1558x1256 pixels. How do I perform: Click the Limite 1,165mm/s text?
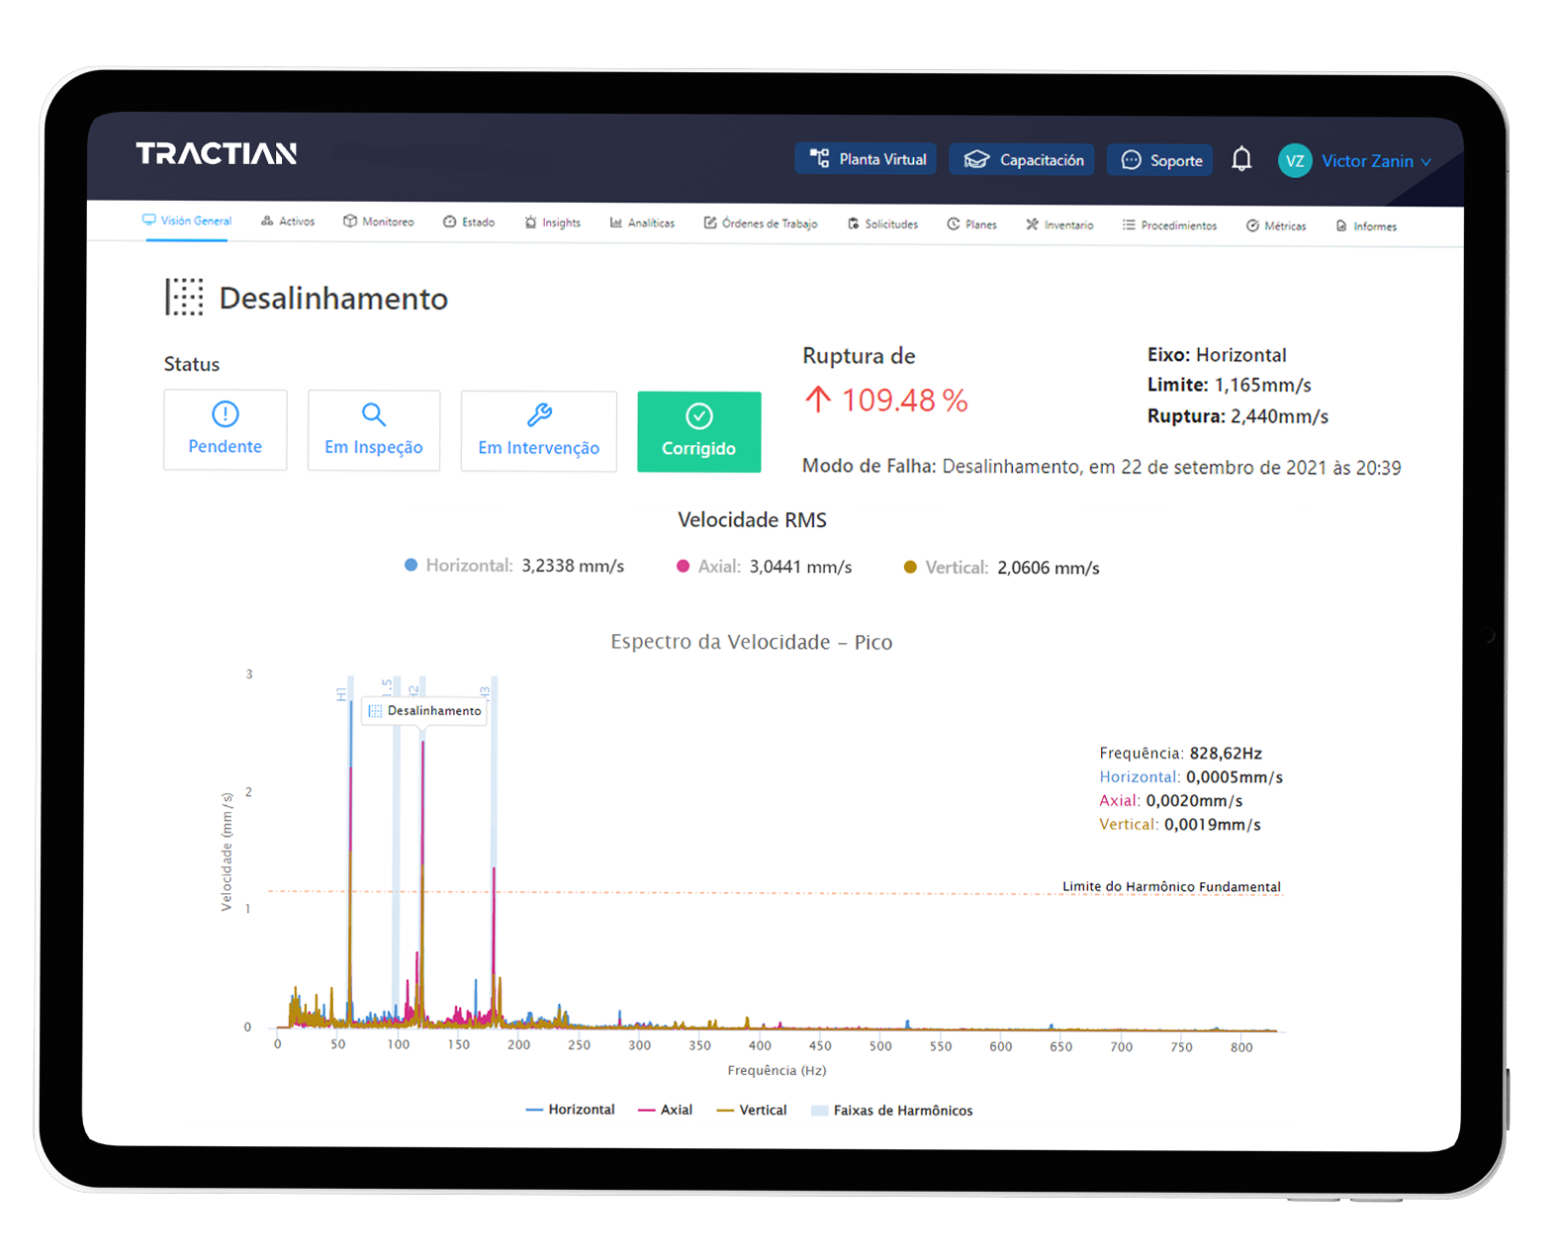1229,385
